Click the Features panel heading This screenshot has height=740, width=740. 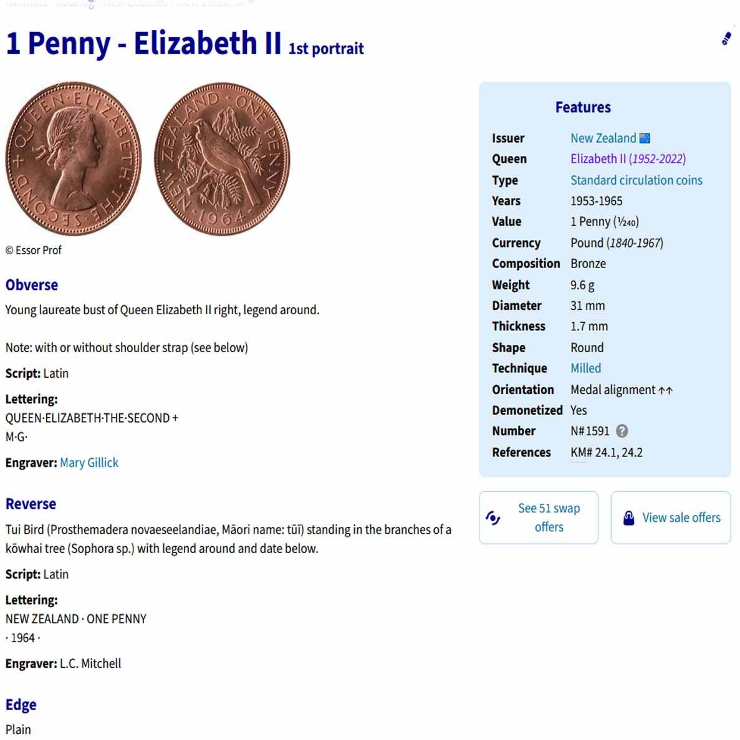tap(583, 107)
